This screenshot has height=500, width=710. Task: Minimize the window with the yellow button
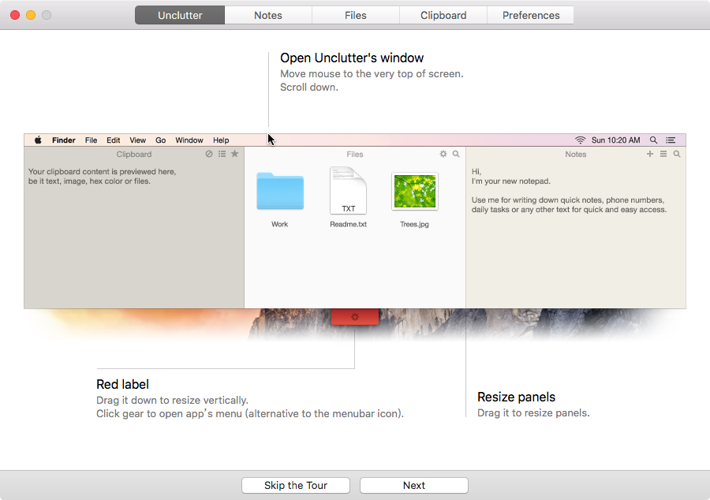coord(31,15)
